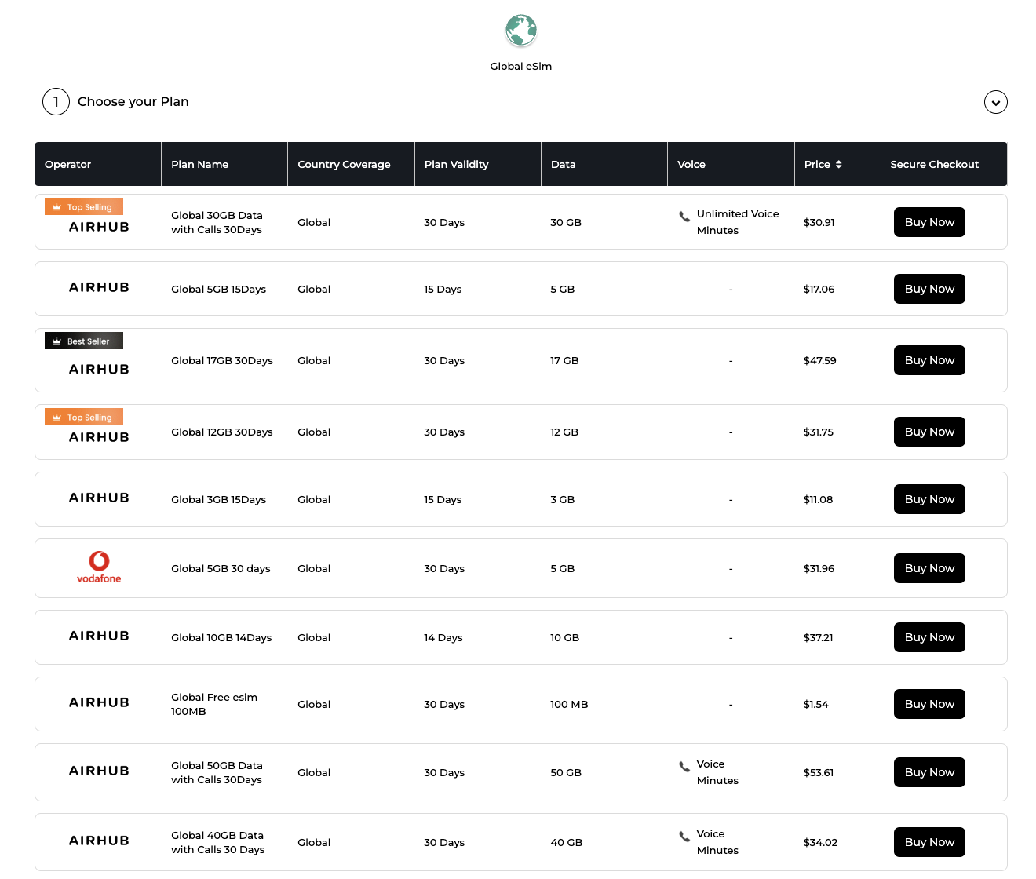Click the AIRHUB logo in 30GB plan row
Viewport: 1036px width, 879px height.
tap(99, 227)
